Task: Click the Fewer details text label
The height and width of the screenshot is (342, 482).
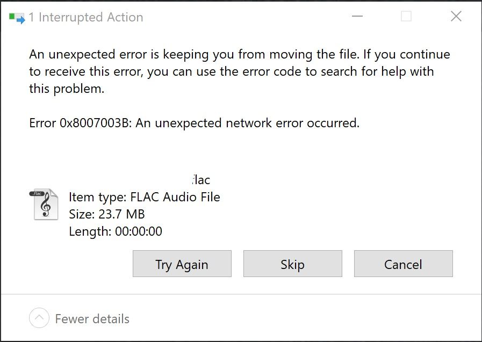Action: pos(91,318)
